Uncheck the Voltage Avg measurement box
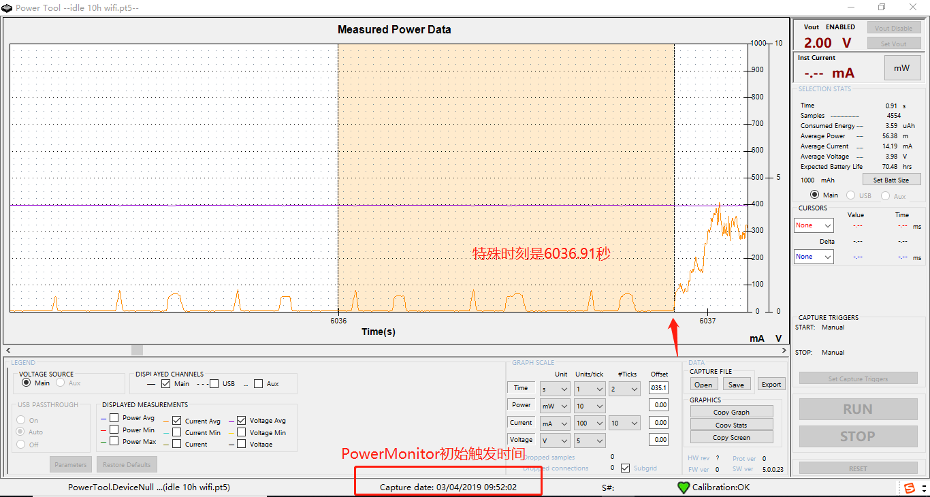This screenshot has width=930, height=497. click(x=242, y=421)
